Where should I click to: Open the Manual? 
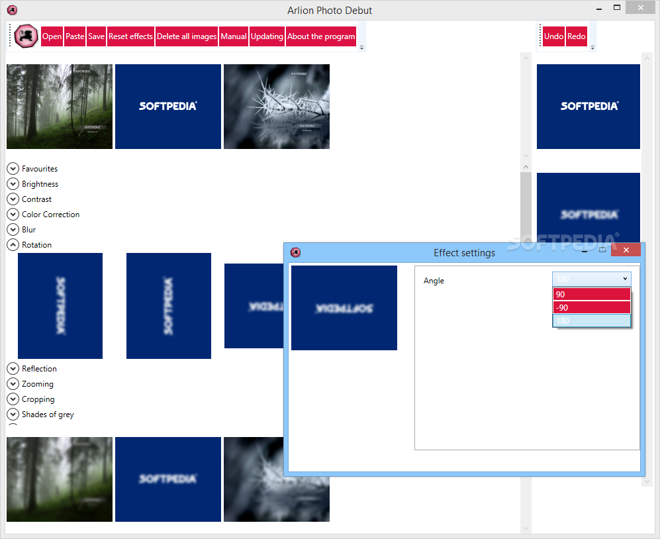click(234, 36)
